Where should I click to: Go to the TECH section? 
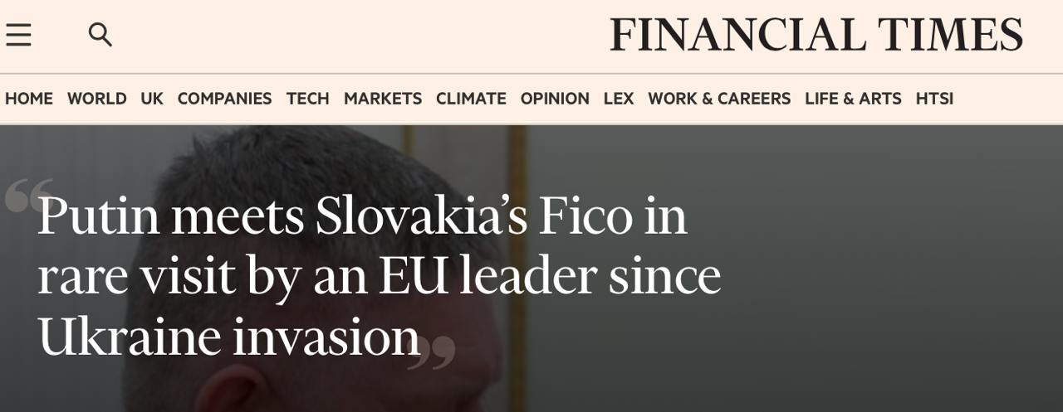pyautogui.click(x=308, y=99)
